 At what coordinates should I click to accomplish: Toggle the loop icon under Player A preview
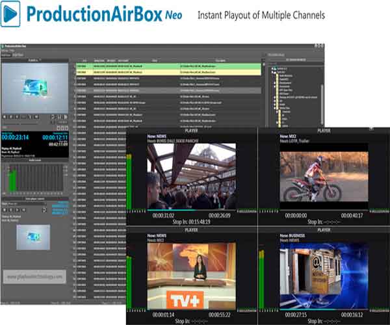(53, 116)
